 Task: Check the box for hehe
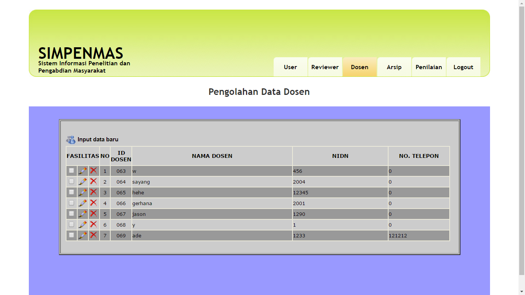tap(71, 192)
